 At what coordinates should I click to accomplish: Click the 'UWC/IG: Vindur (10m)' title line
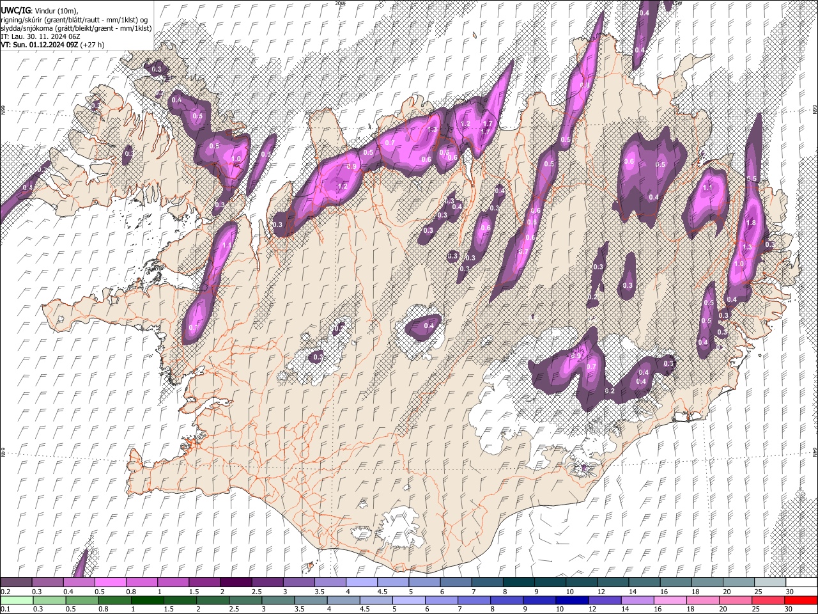pos(40,11)
